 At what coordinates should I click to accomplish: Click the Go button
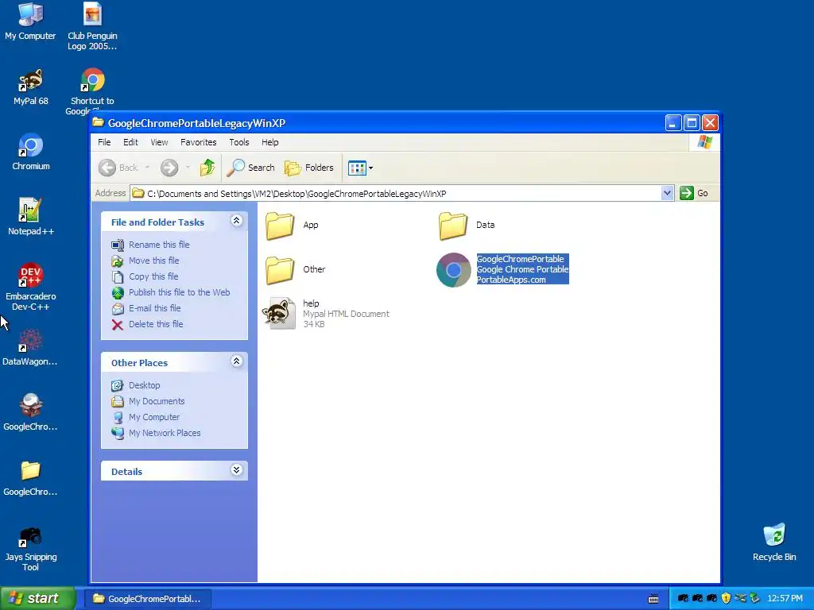694,194
